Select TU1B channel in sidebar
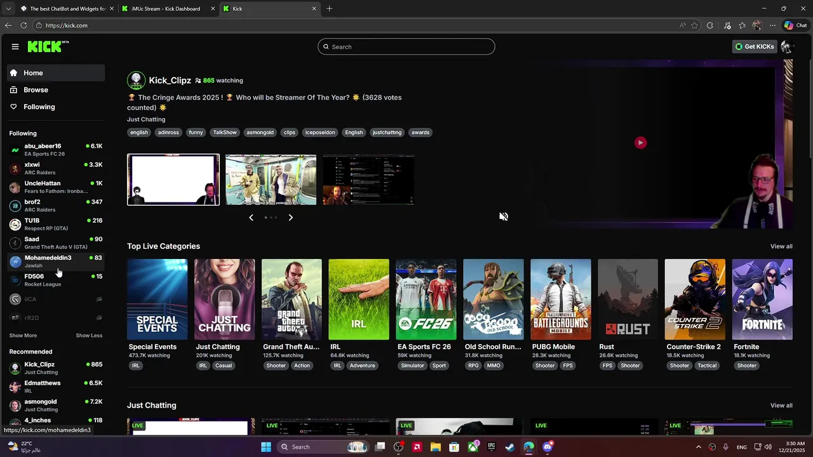The image size is (813, 457). [56, 224]
